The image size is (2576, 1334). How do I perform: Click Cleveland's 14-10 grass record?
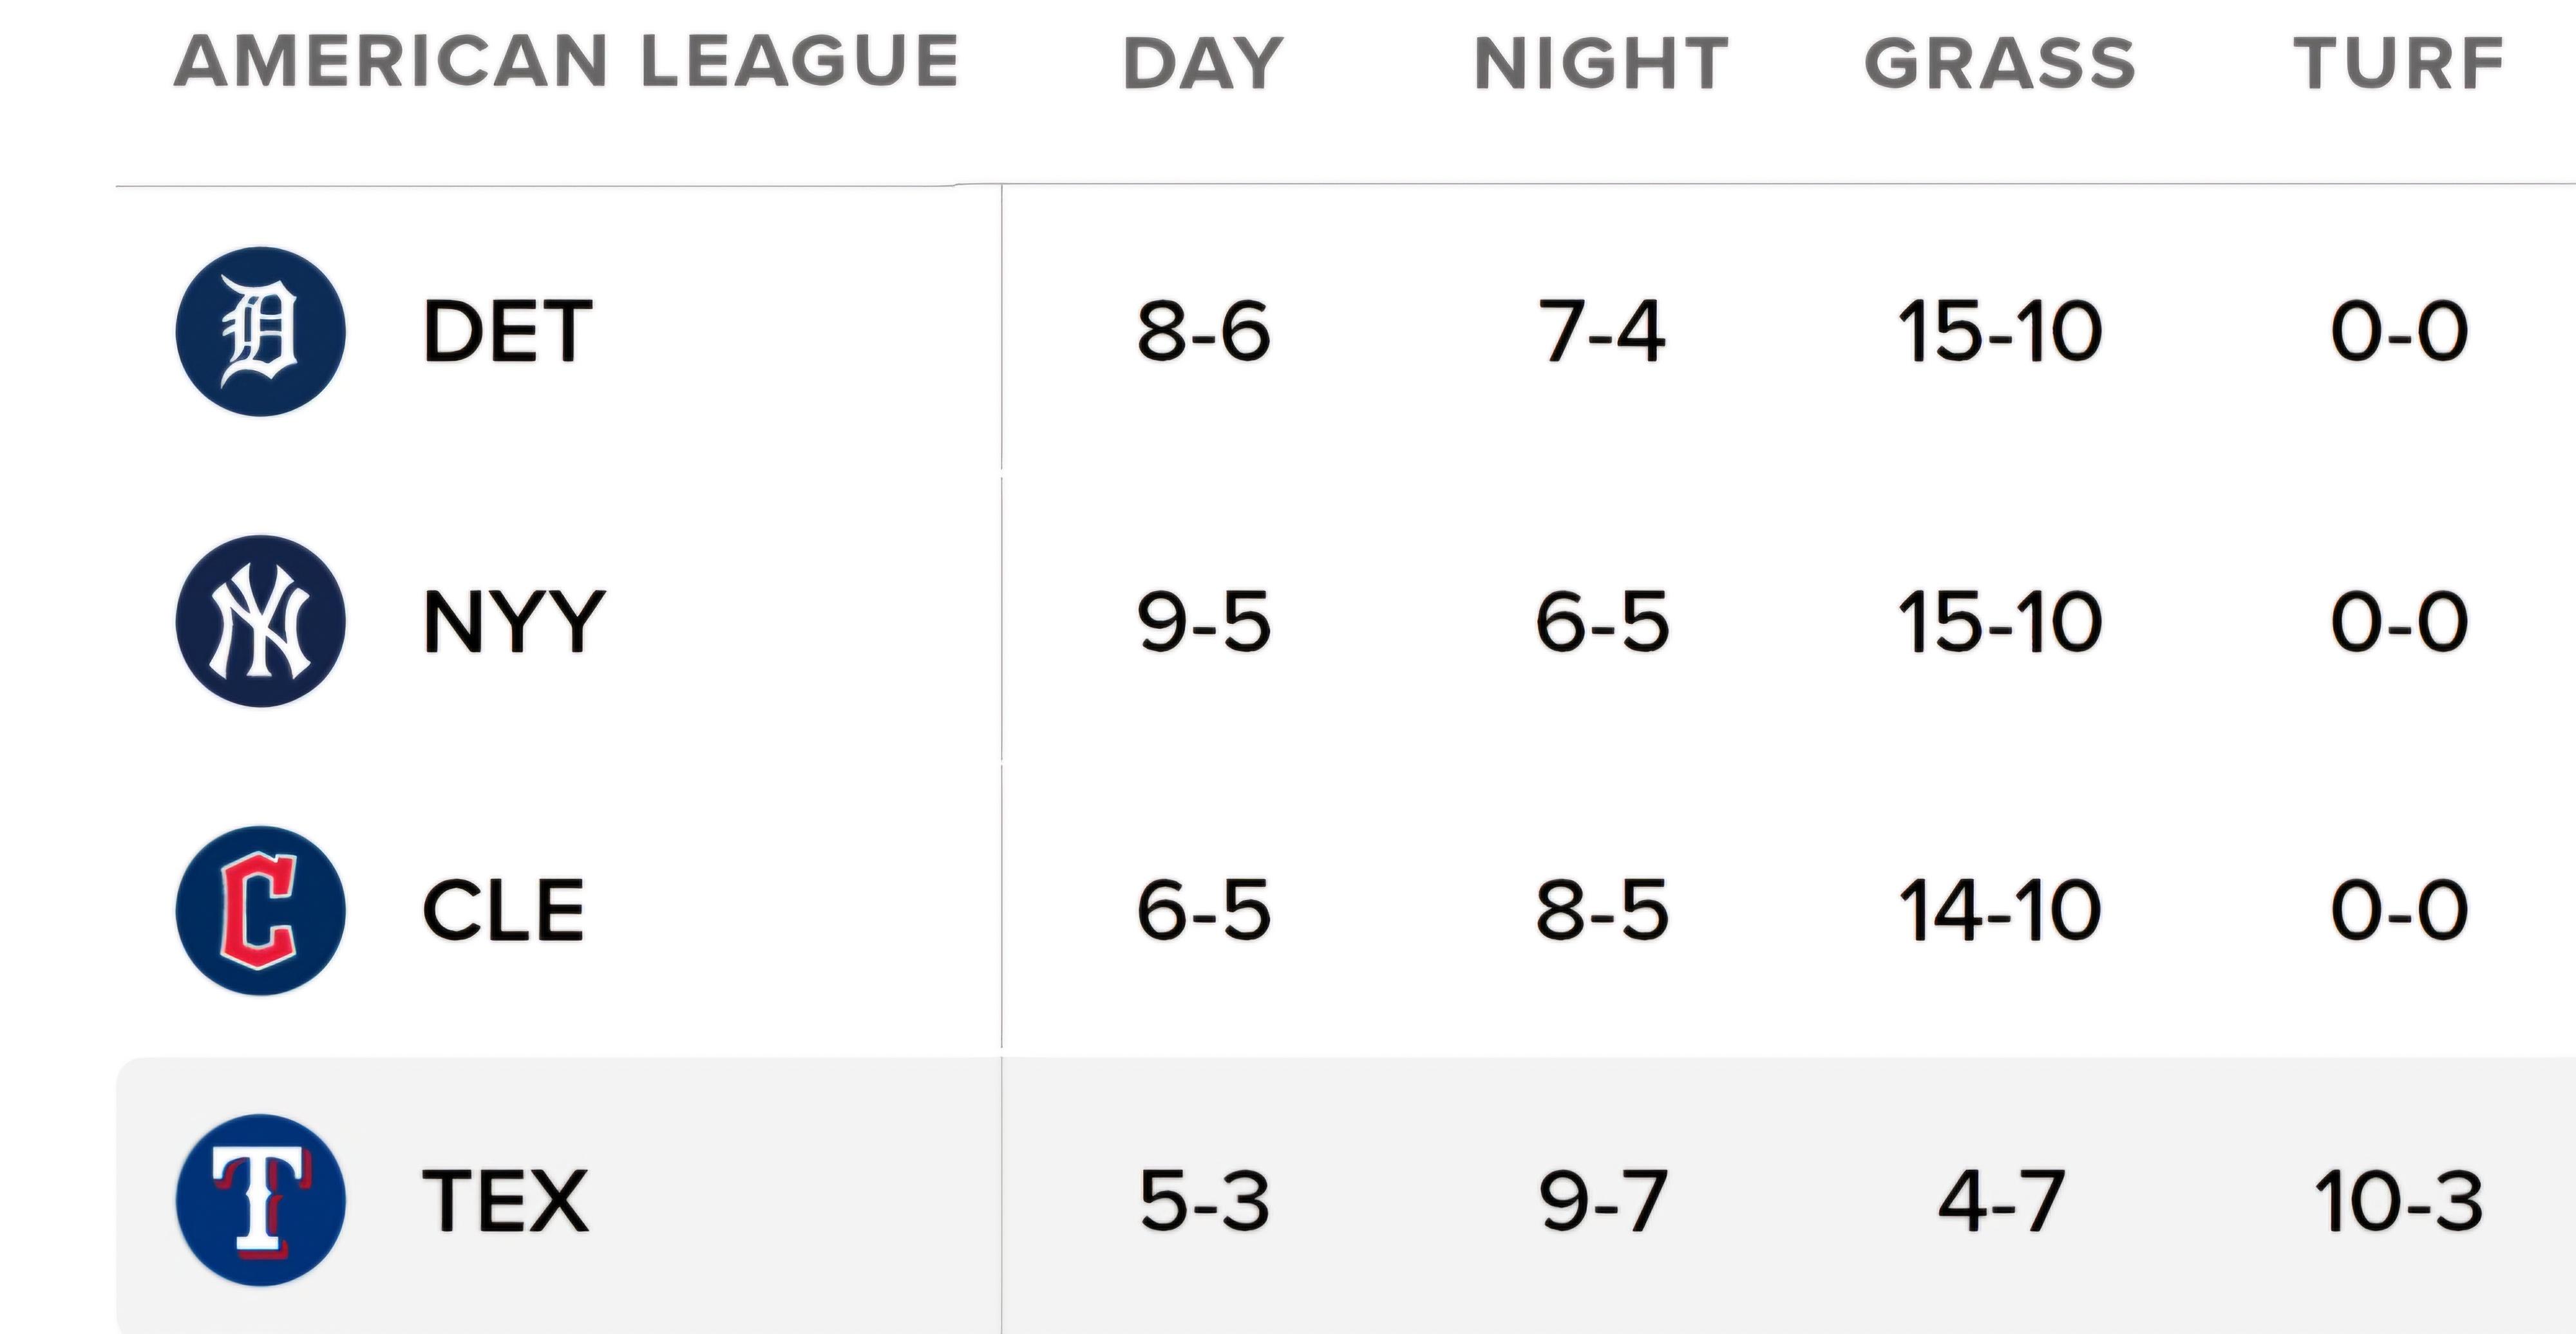click(2000, 910)
